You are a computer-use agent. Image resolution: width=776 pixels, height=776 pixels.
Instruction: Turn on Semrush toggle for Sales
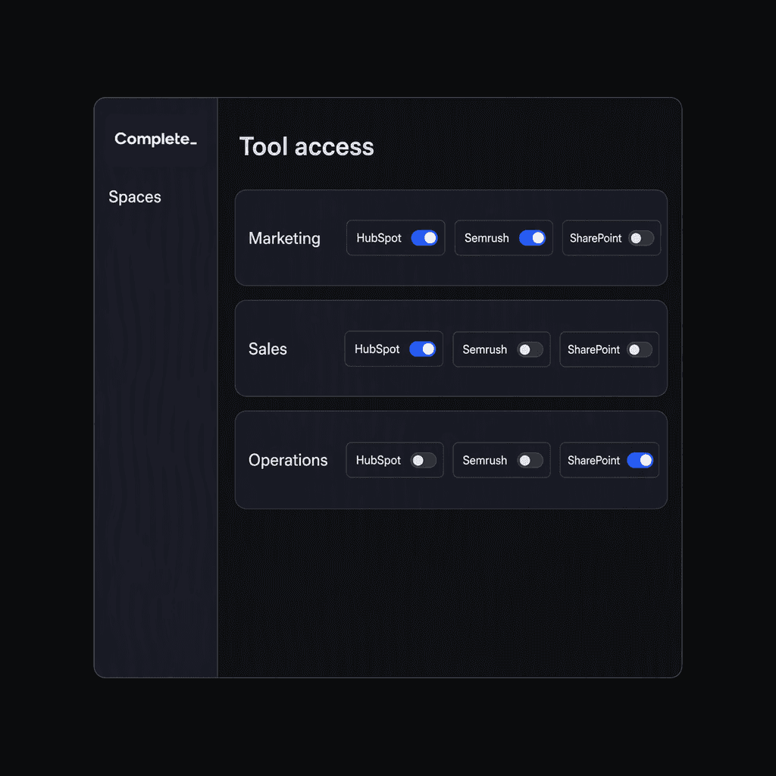tap(530, 350)
